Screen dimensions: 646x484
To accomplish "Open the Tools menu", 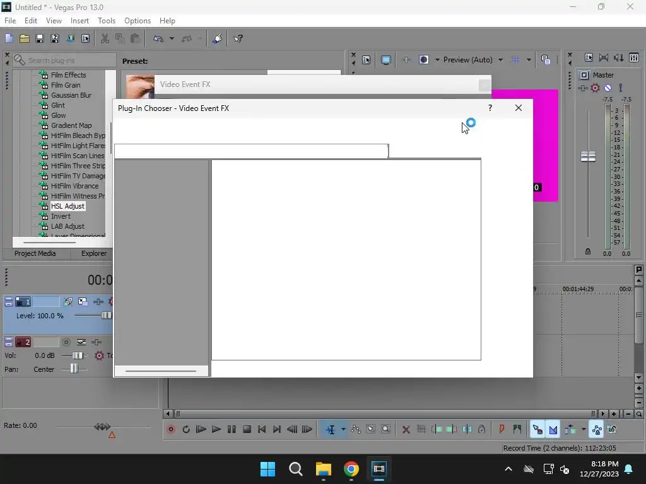I will (106, 21).
